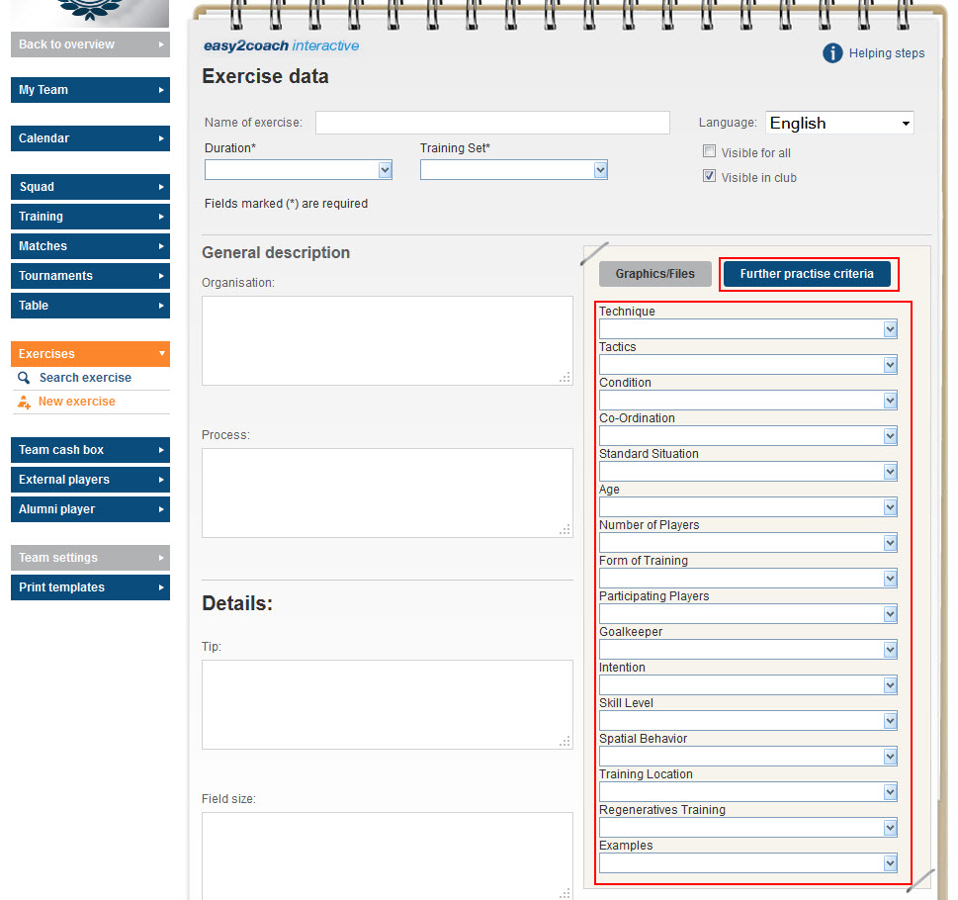958x900 pixels.
Task: Click the Search exercise link
Action: pos(86,378)
